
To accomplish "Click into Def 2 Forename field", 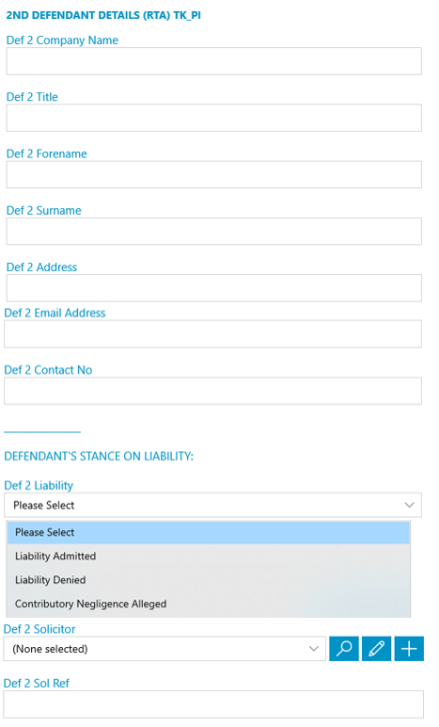I will click(213, 175).
